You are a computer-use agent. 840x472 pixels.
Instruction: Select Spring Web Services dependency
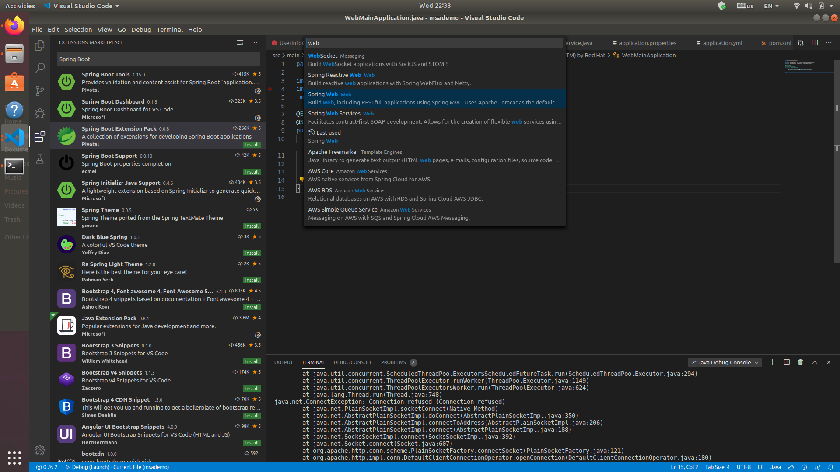[434, 118]
